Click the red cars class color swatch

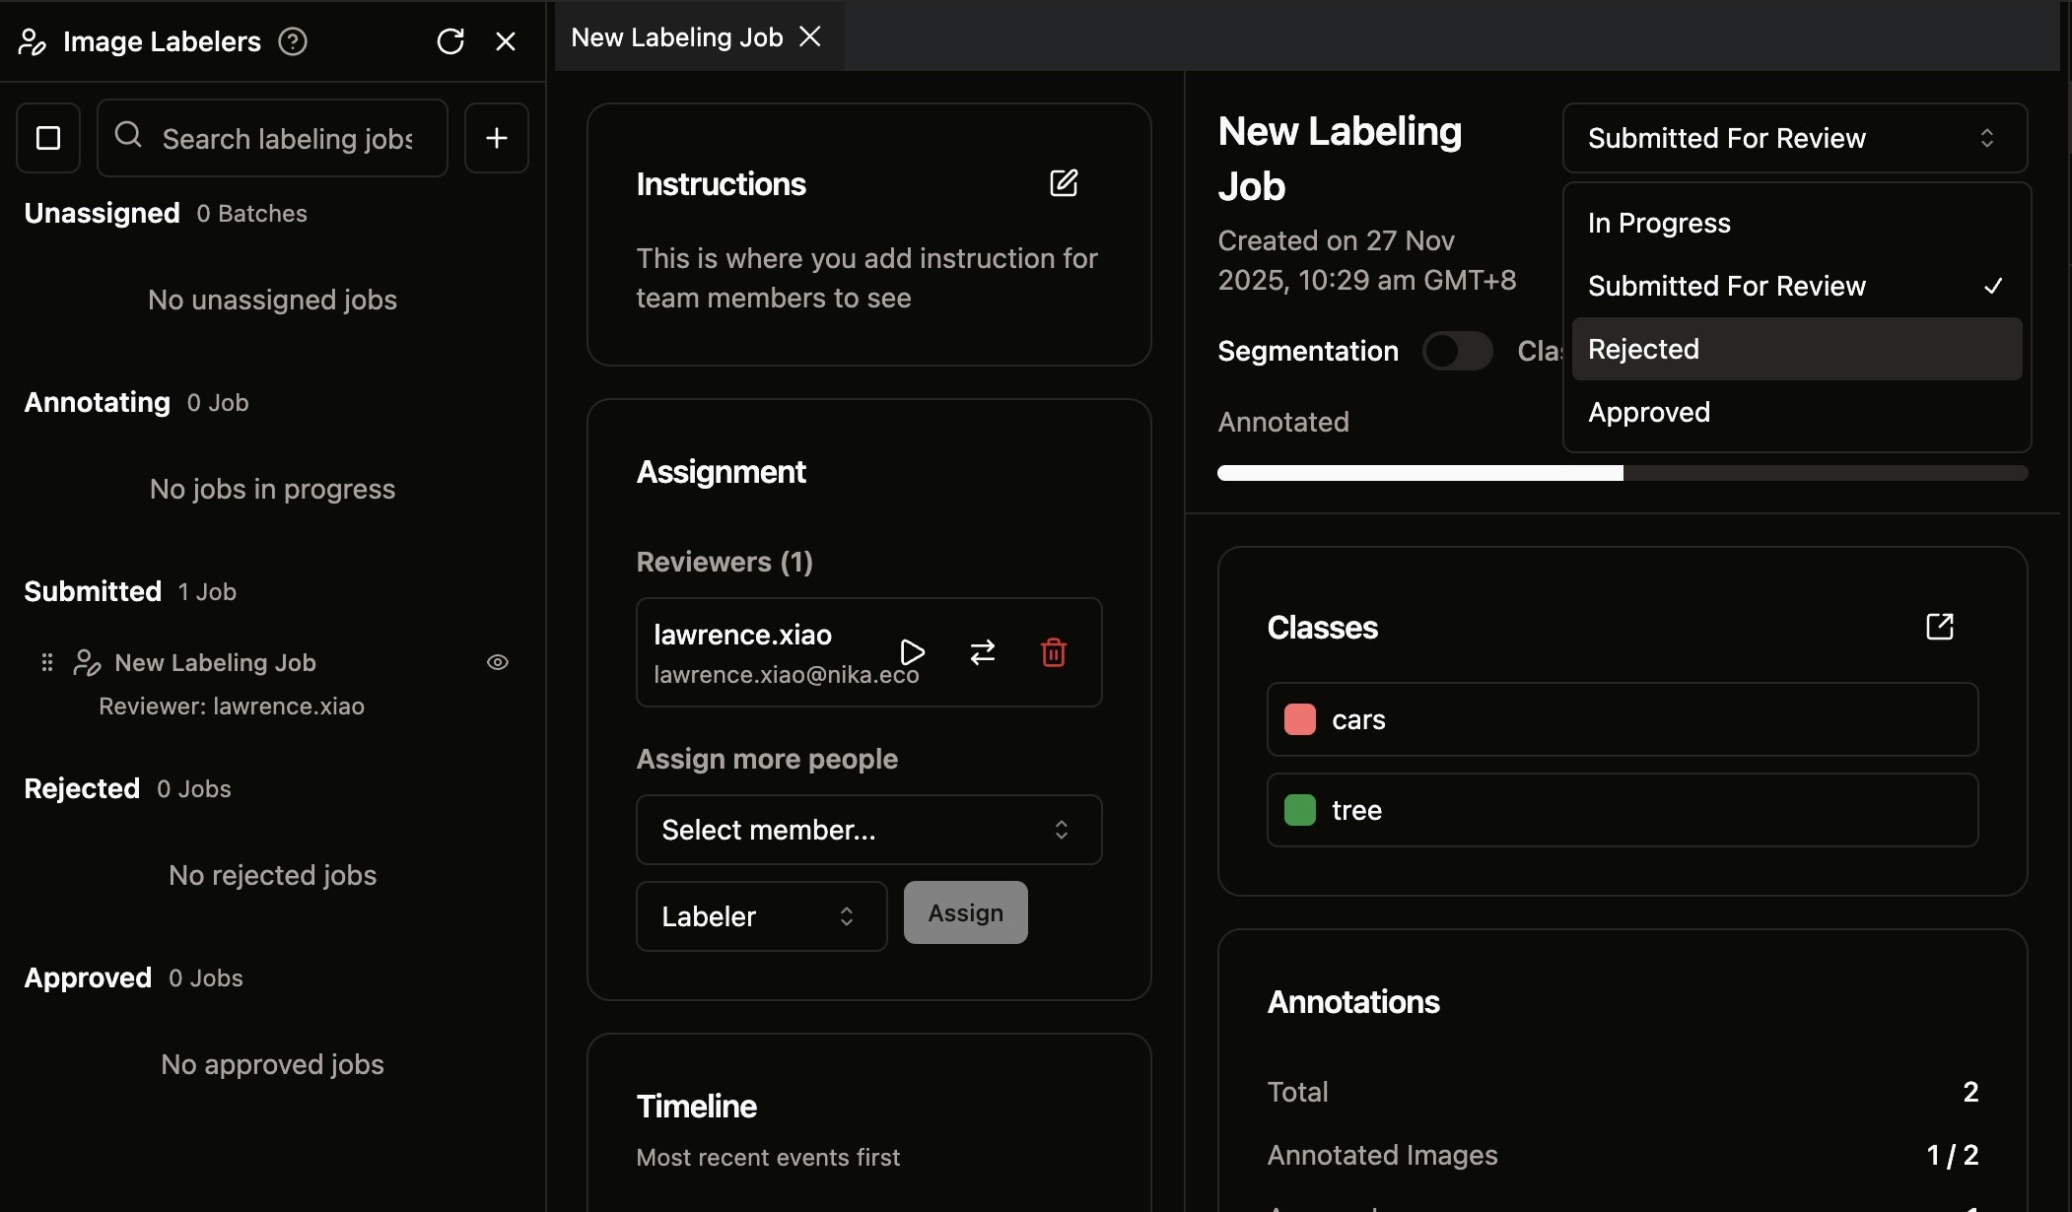(1300, 719)
